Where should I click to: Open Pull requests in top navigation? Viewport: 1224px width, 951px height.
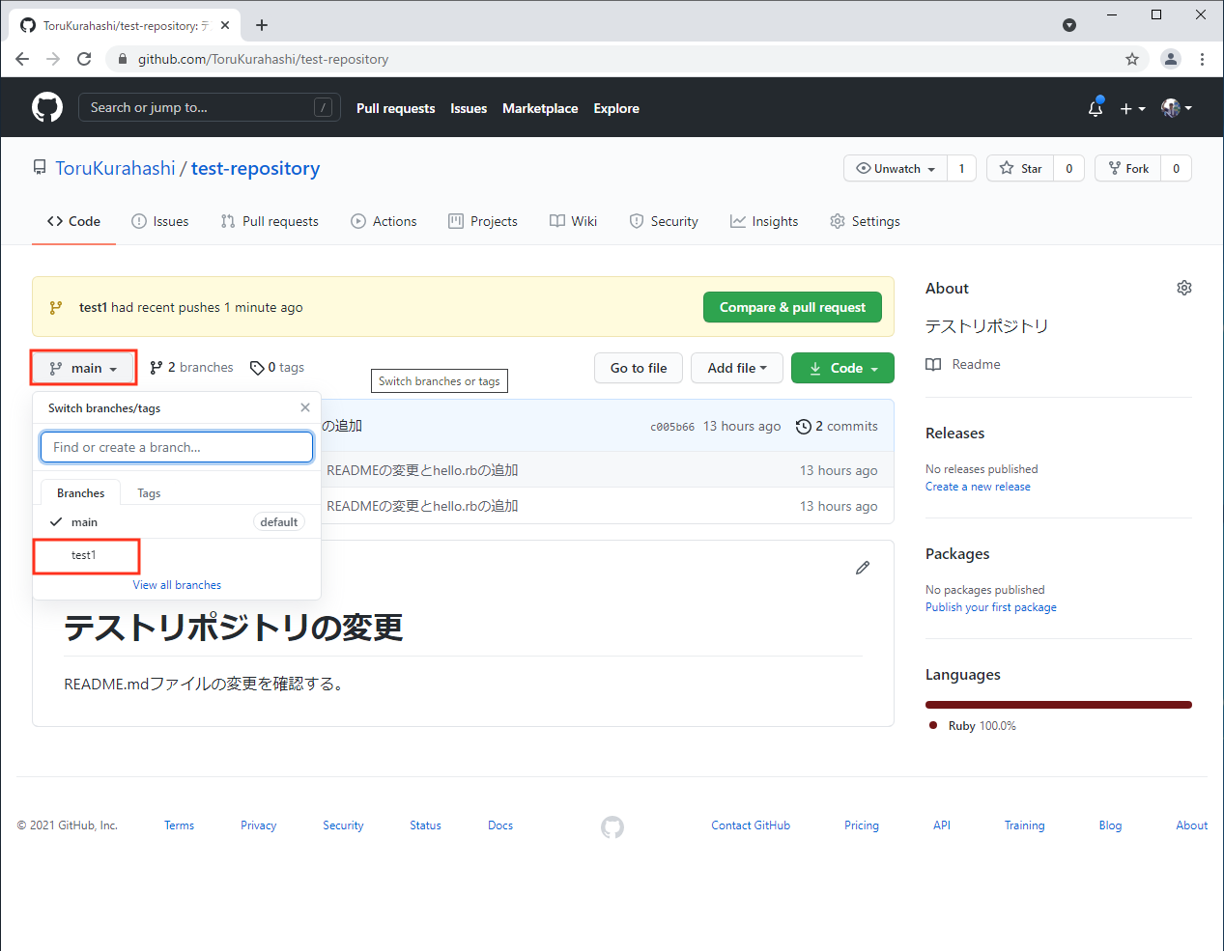396,108
